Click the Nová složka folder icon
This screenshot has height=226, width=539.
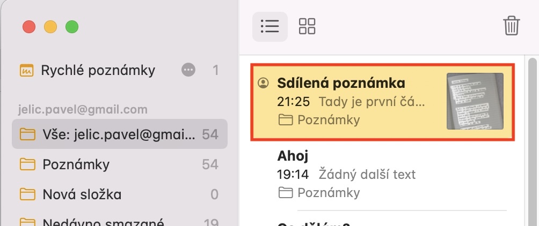(x=26, y=194)
